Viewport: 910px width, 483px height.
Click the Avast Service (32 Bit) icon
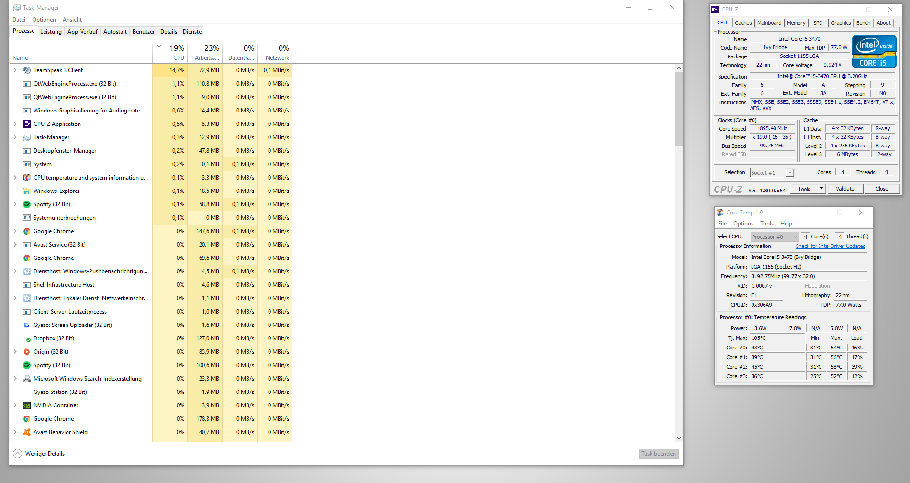pos(27,245)
